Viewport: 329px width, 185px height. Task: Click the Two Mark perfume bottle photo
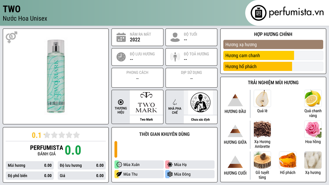pos(56,76)
